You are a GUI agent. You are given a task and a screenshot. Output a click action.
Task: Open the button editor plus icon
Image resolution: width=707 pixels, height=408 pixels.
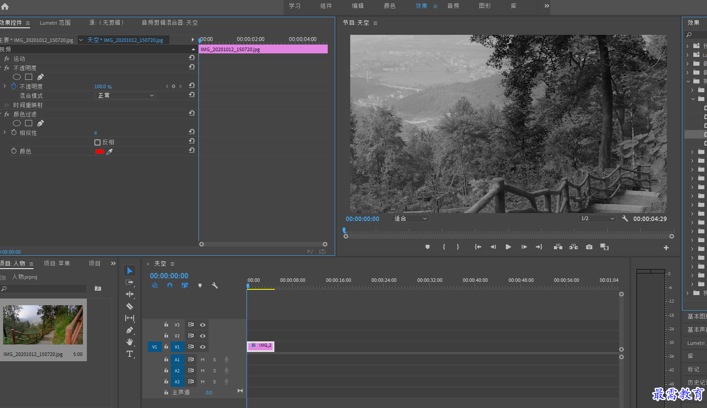[x=666, y=248]
